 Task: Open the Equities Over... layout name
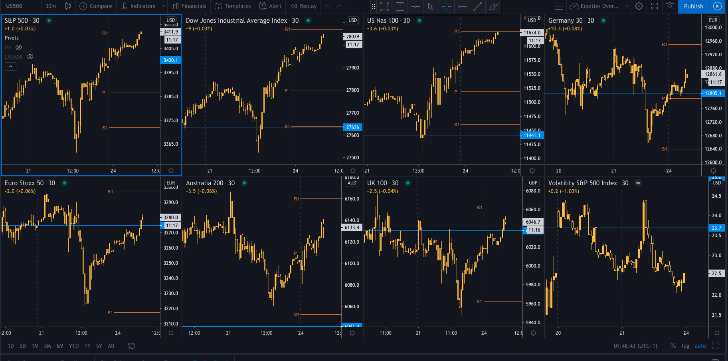coord(594,6)
